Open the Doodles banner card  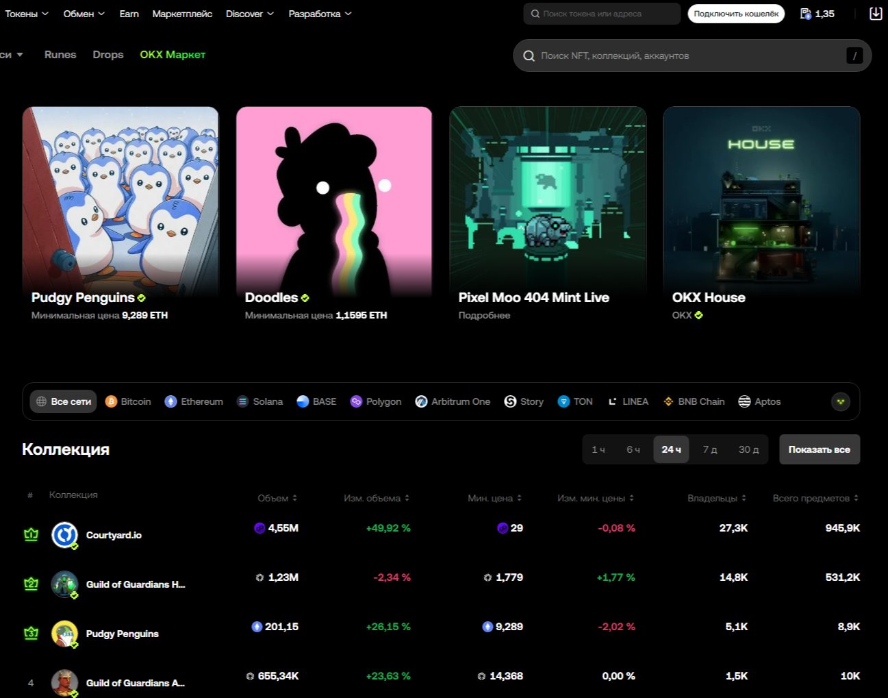334,214
